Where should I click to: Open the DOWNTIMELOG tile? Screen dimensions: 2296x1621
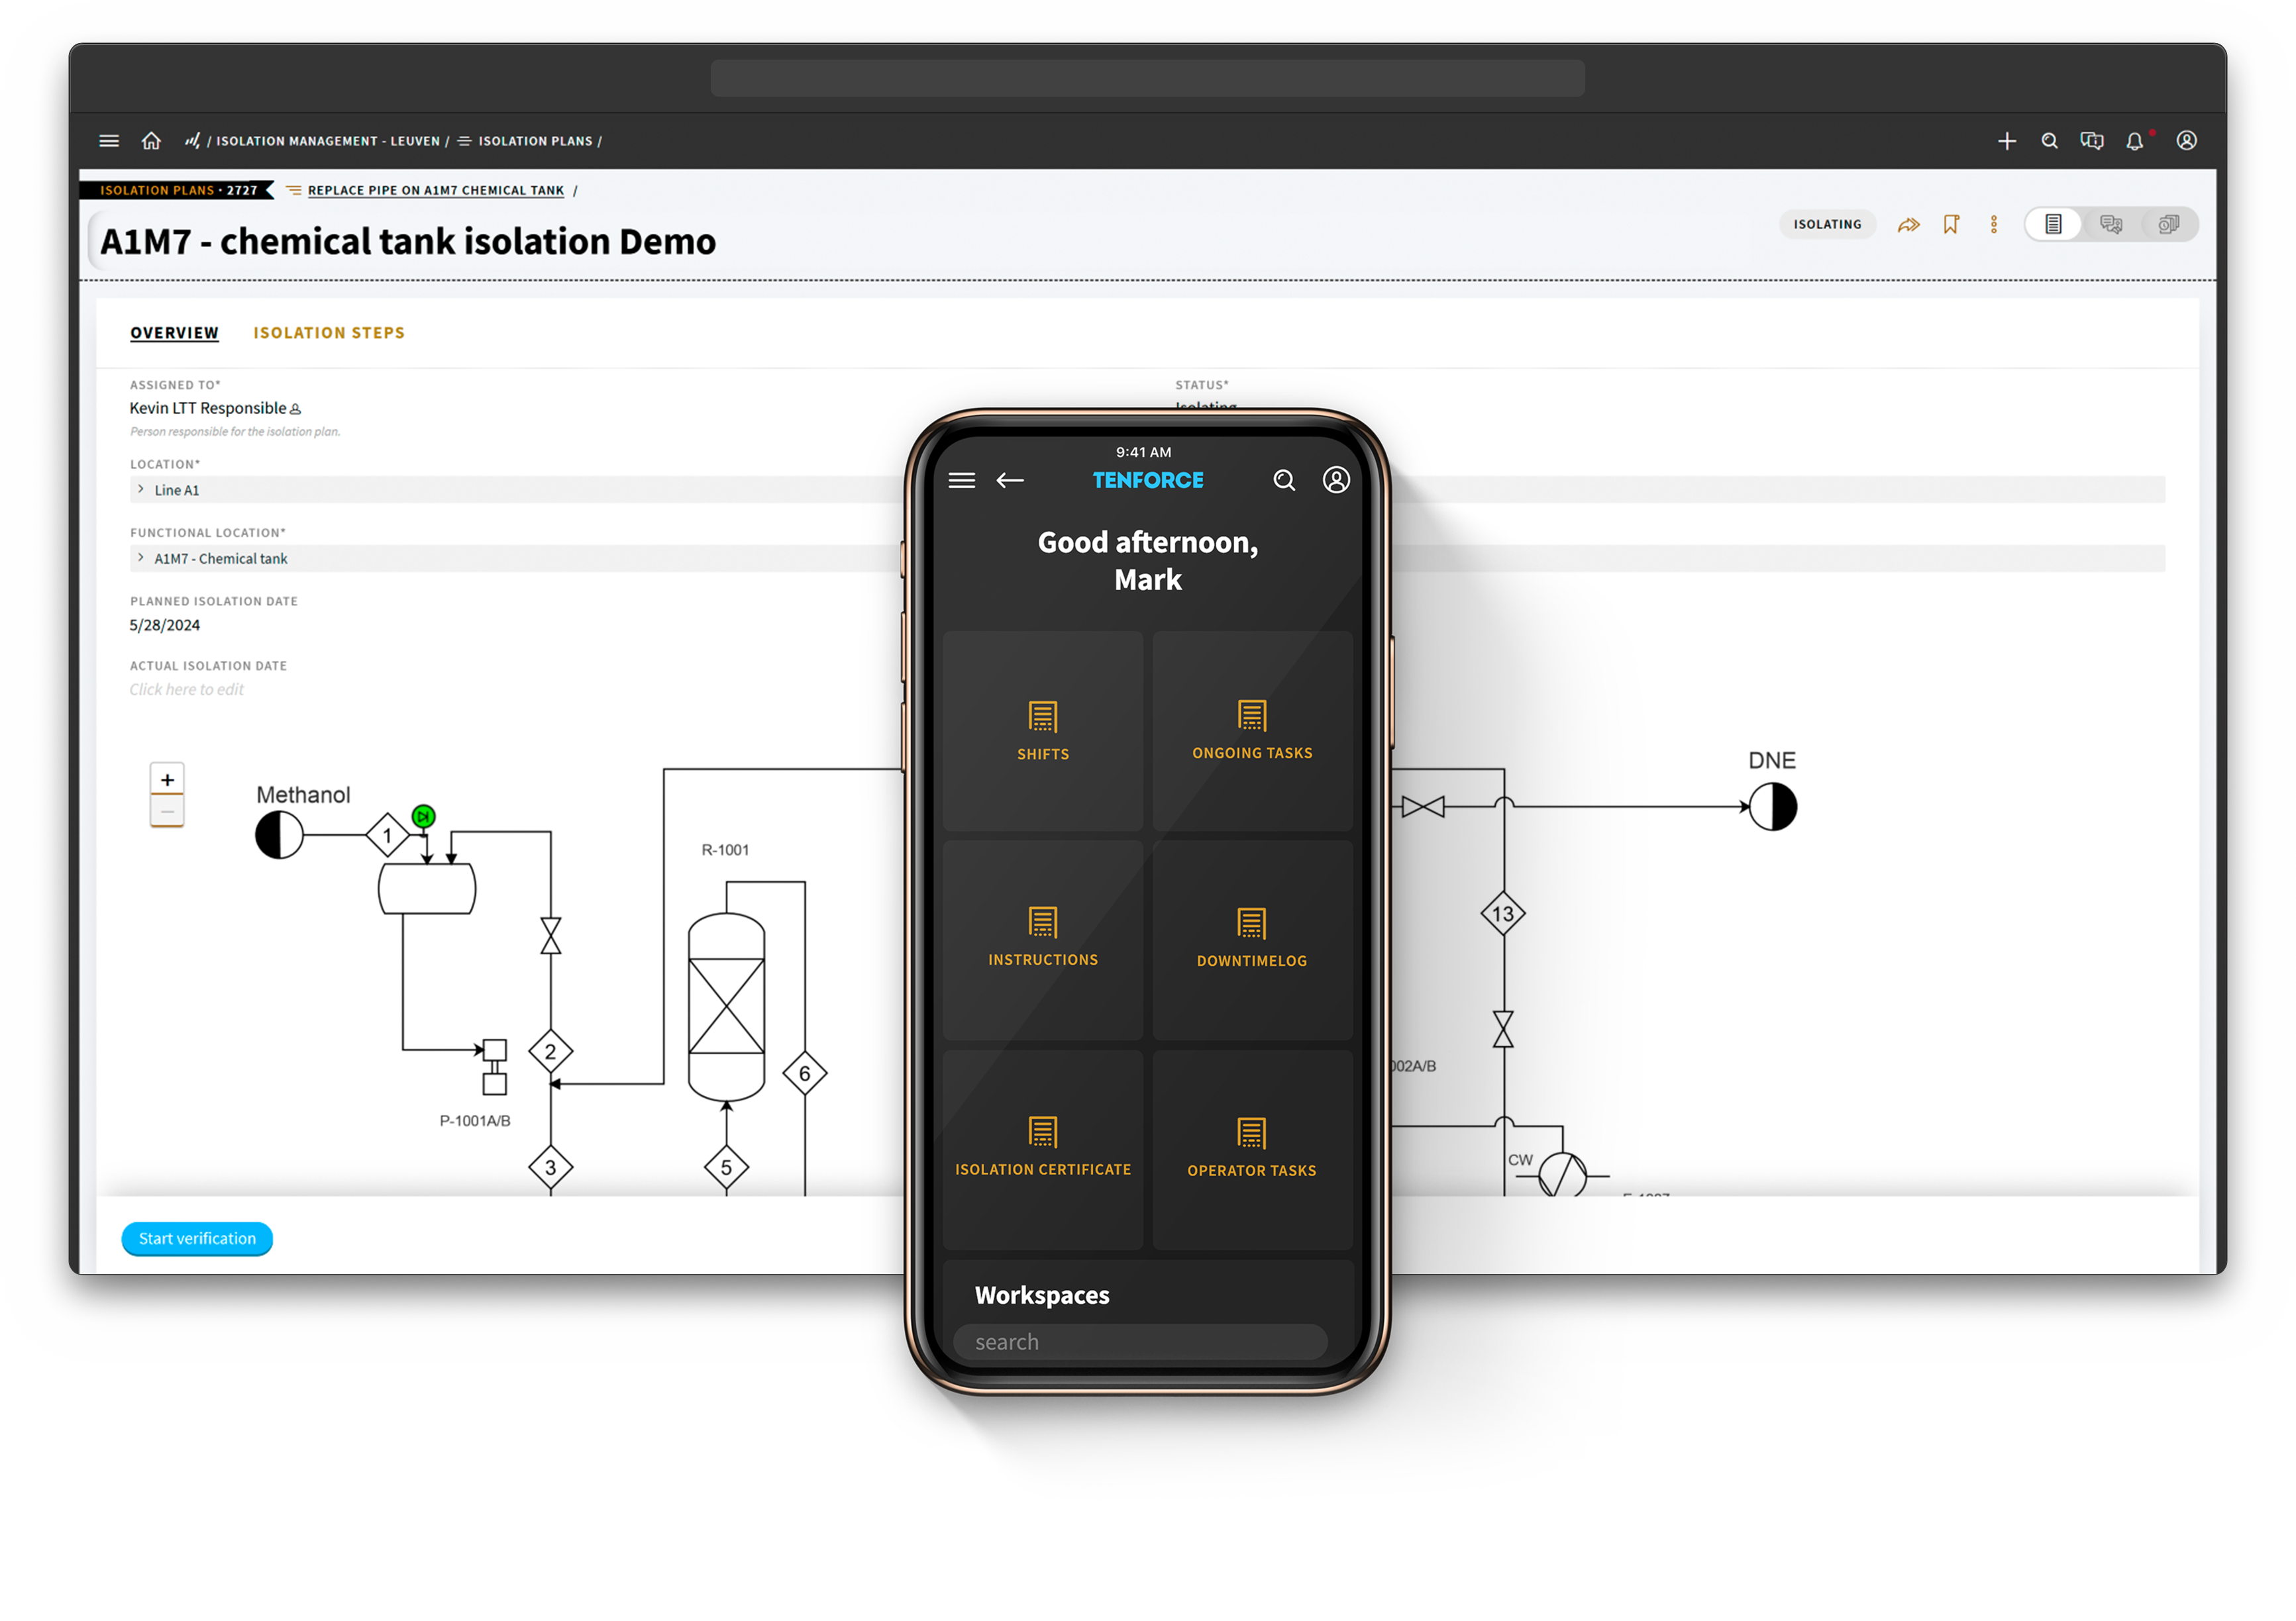(1252, 940)
